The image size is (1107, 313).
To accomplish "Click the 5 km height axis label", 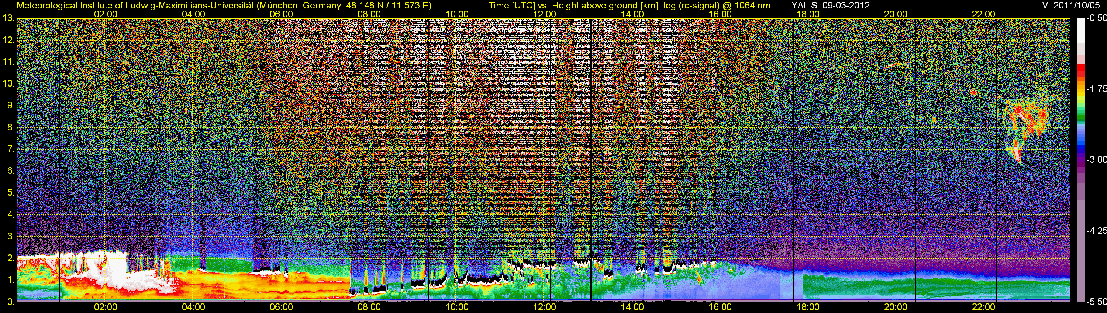I will pyautogui.click(x=11, y=193).
